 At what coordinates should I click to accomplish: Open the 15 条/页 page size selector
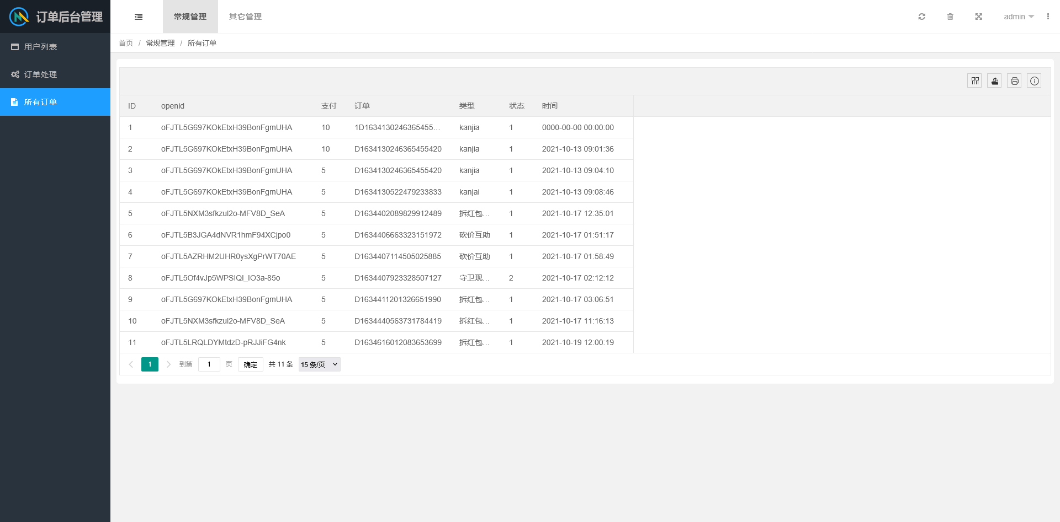tap(319, 364)
